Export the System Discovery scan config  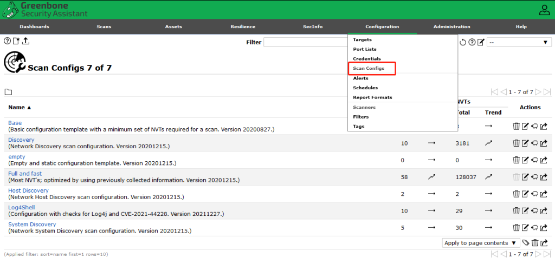click(543, 227)
